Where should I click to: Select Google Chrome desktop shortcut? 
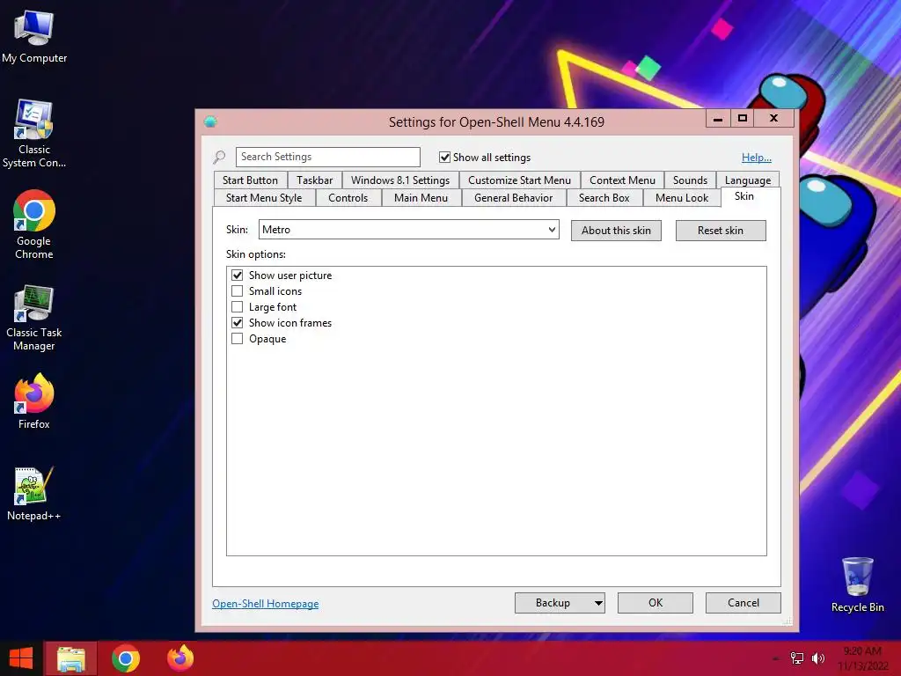[x=34, y=224]
